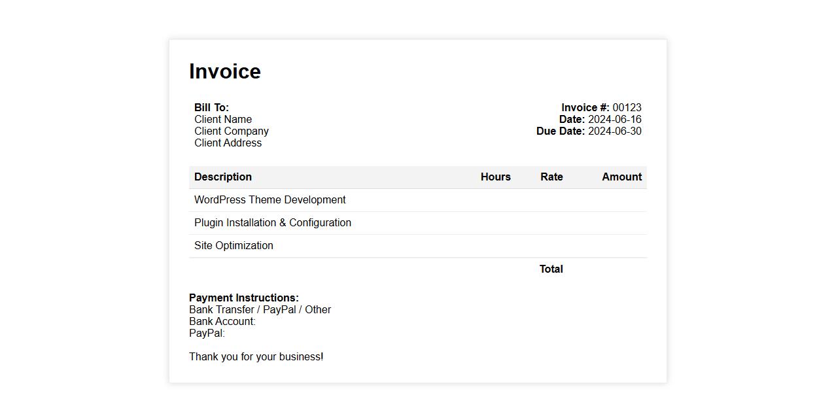This screenshot has height=393, width=836.
Task: Select the Site Optimization row
Action: click(234, 245)
